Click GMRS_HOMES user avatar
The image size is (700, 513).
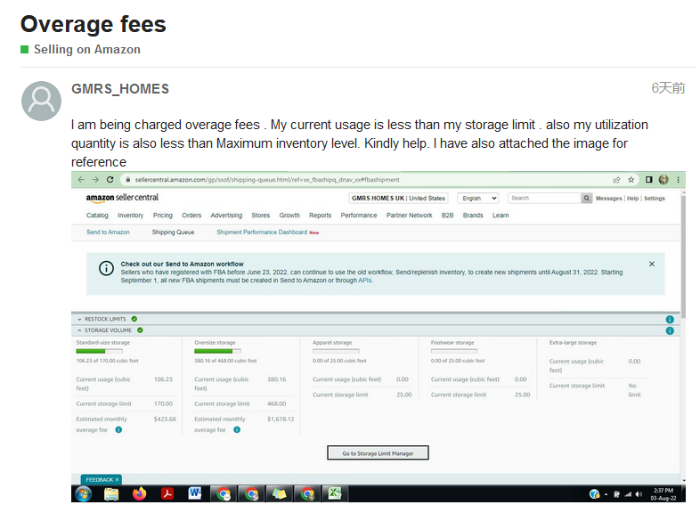[x=42, y=101]
